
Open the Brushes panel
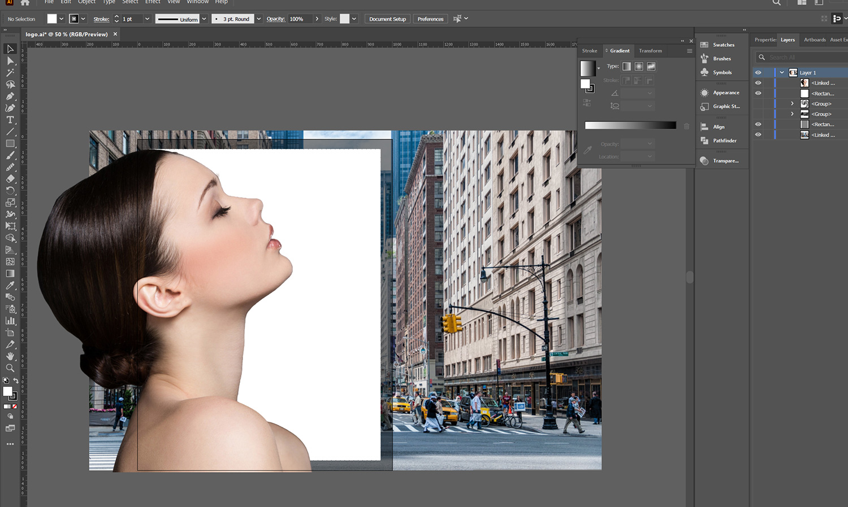click(722, 59)
